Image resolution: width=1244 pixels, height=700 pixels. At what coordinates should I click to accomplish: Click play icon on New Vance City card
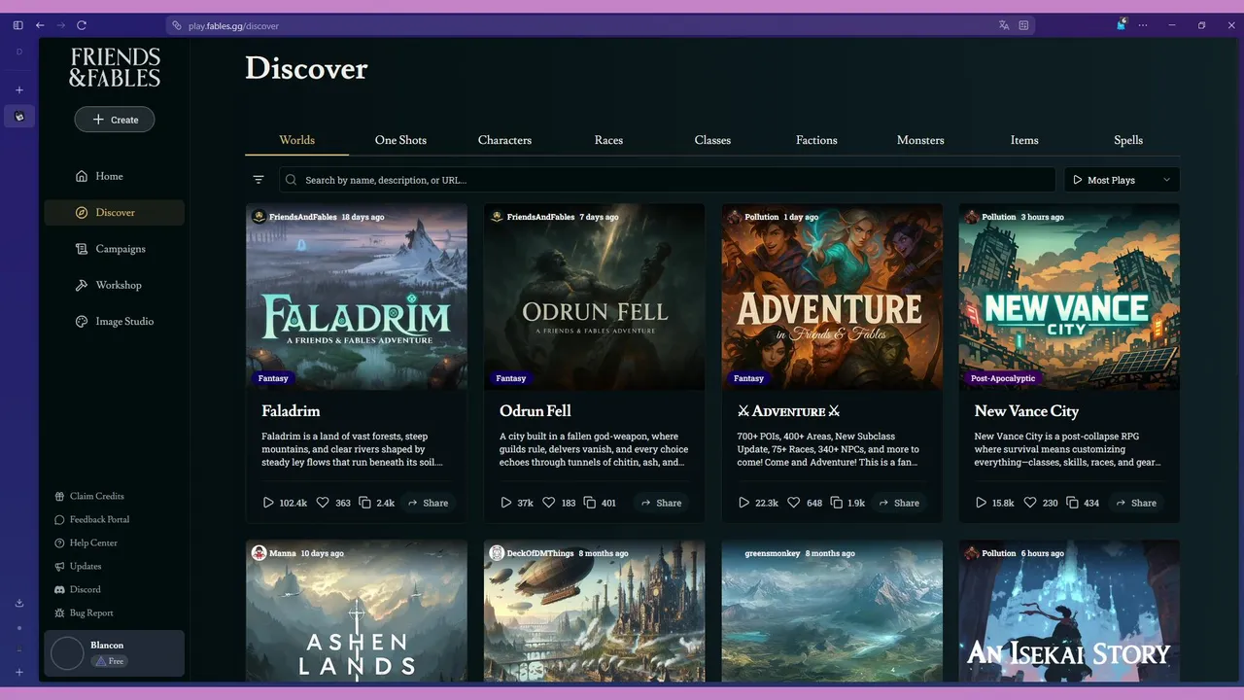[x=981, y=503]
